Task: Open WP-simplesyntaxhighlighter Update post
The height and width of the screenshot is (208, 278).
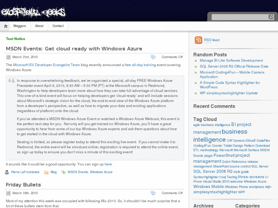Action: 229,93
